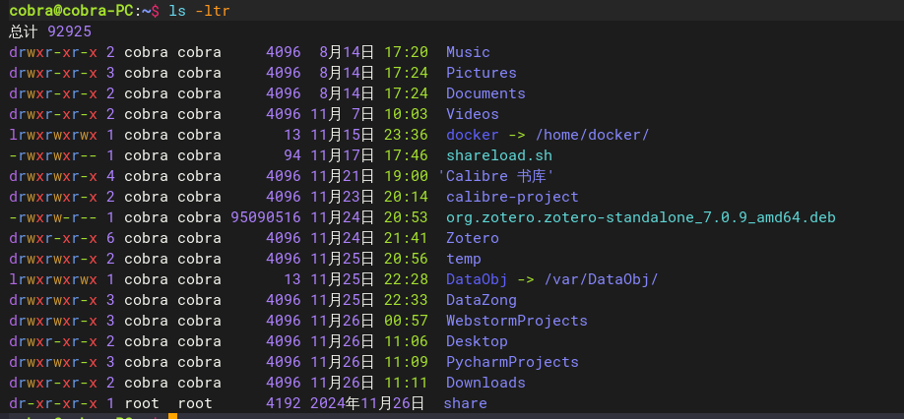Select the 'PycharmProjects' directory name

coord(512,362)
